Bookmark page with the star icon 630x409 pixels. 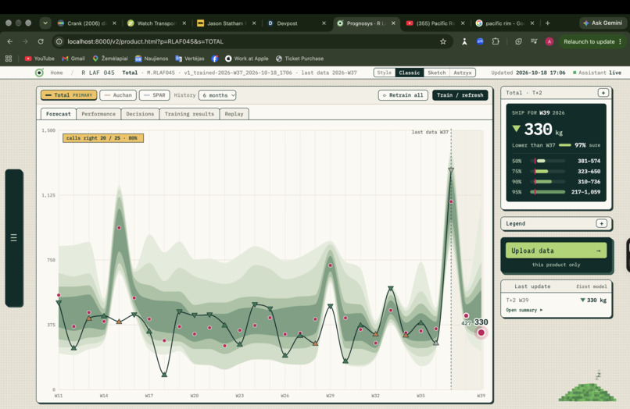click(x=442, y=41)
